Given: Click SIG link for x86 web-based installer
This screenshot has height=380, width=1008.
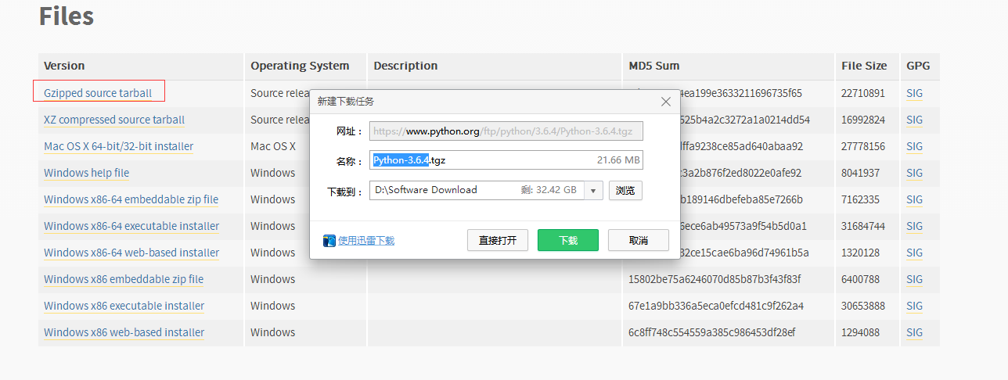Looking at the screenshot, I should tap(914, 332).
